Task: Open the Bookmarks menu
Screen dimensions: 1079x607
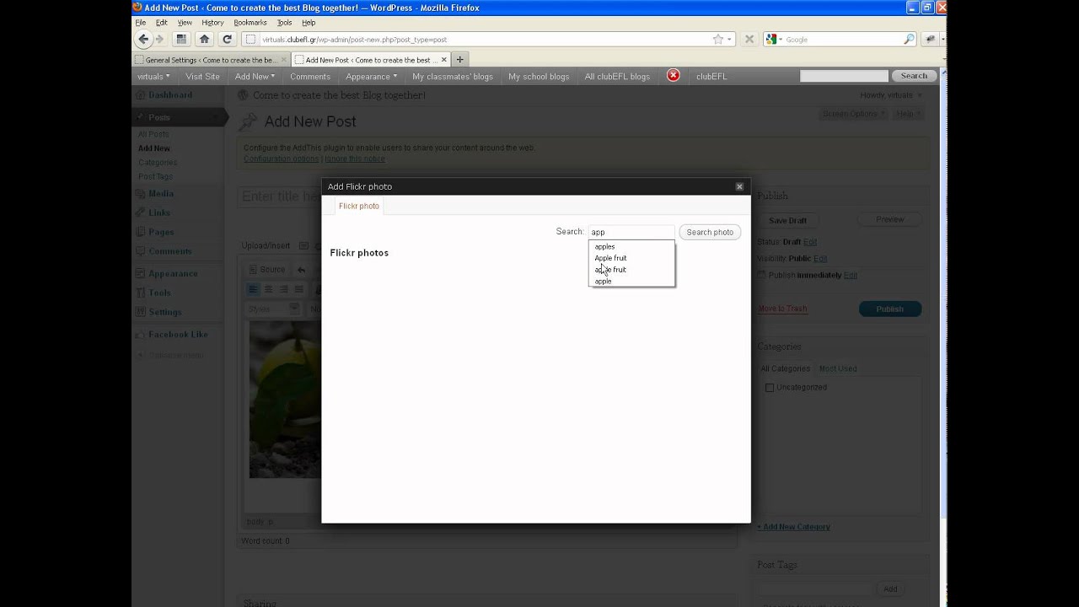Action: (x=250, y=23)
